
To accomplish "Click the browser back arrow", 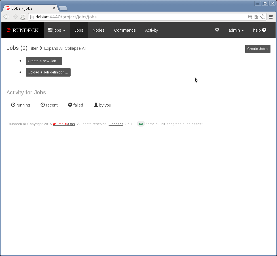I will 6,17.
